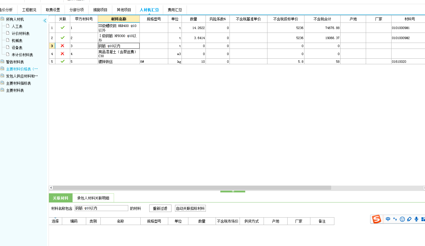The image size is (425, 246).
Task: Click the 镀锌铁丝 material name cell
Action: pyautogui.click(x=118, y=62)
